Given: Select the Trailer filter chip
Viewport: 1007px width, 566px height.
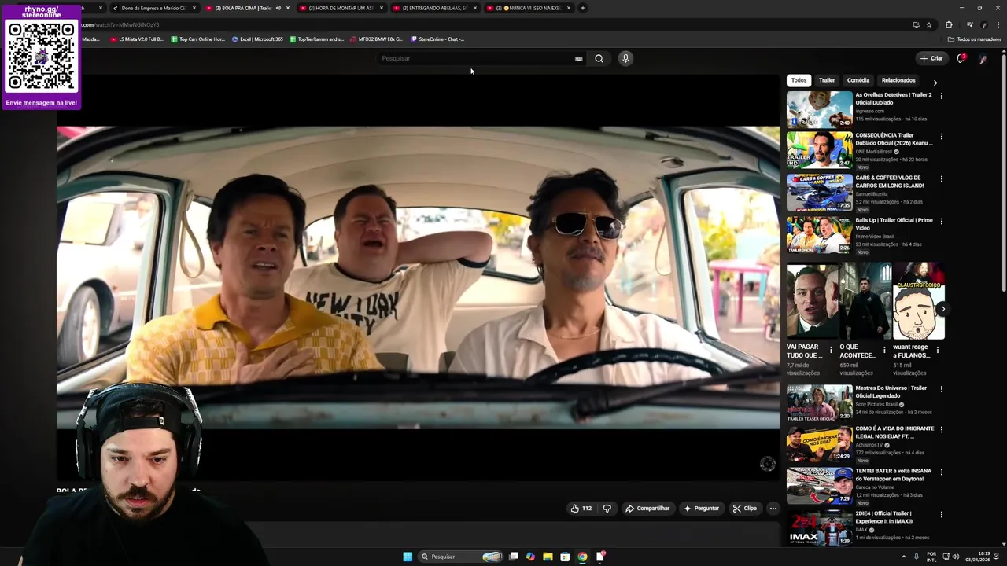Looking at the screenshot, I should point(826,80).
